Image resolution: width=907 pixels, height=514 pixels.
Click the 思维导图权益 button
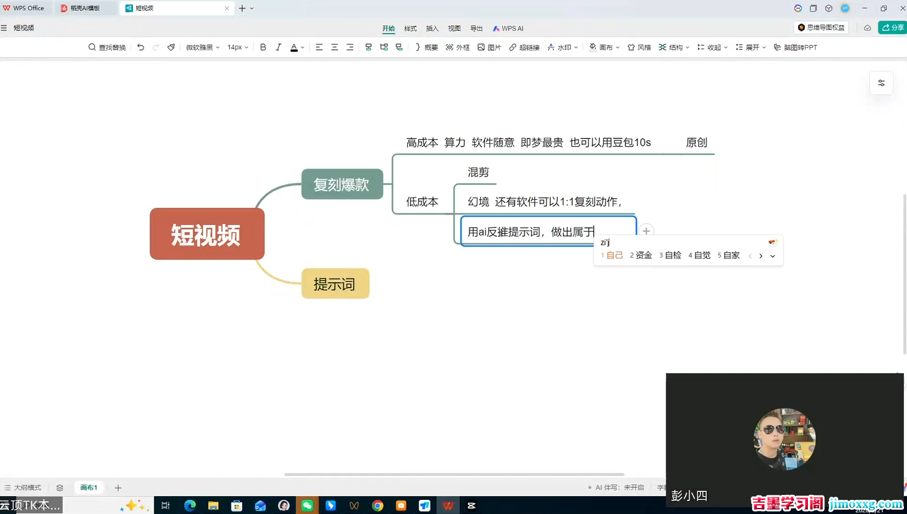tap(821, 28)
